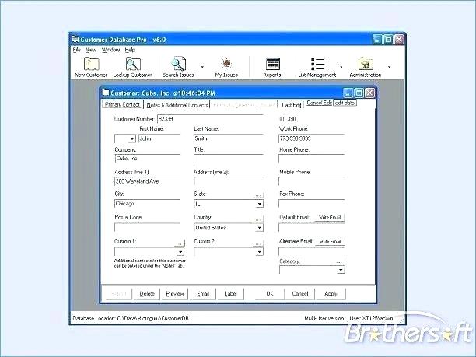Switch to Notes & Additional Contacts tab
This screenshot has height=357, width=476.
coord(177,105)
